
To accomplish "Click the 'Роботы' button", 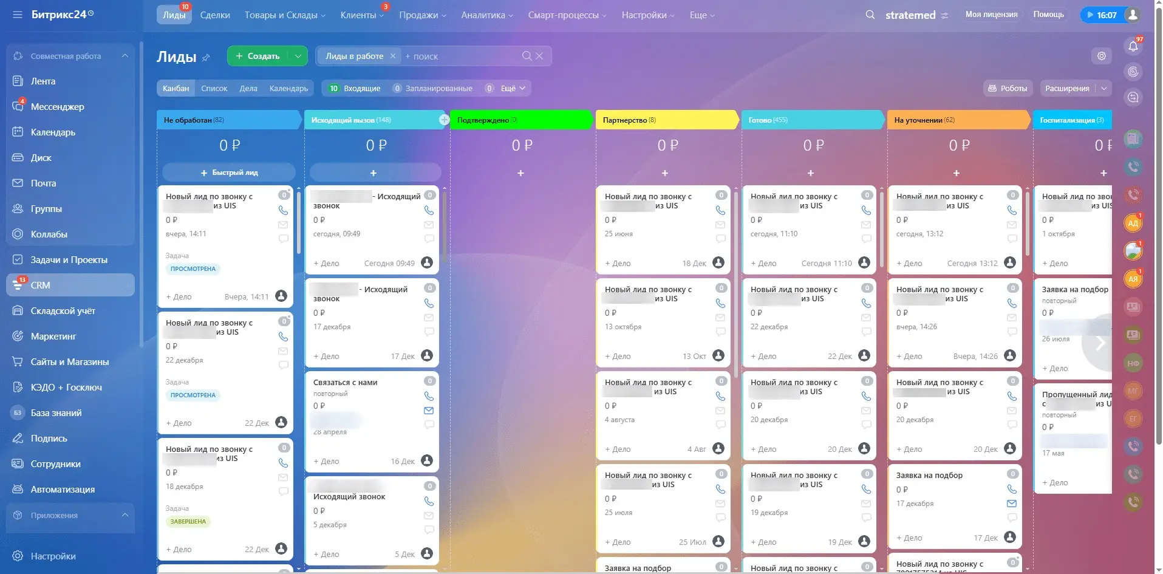I will pyautogui.click(x=1007, y=89).
